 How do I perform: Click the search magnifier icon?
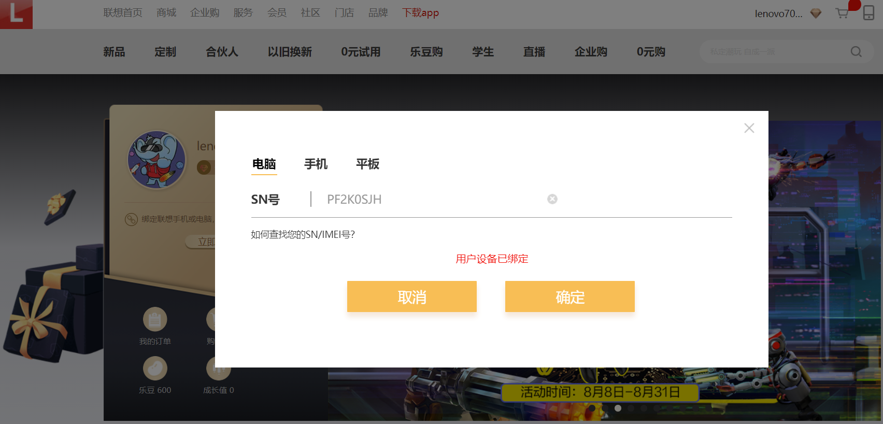pos(856,52)
